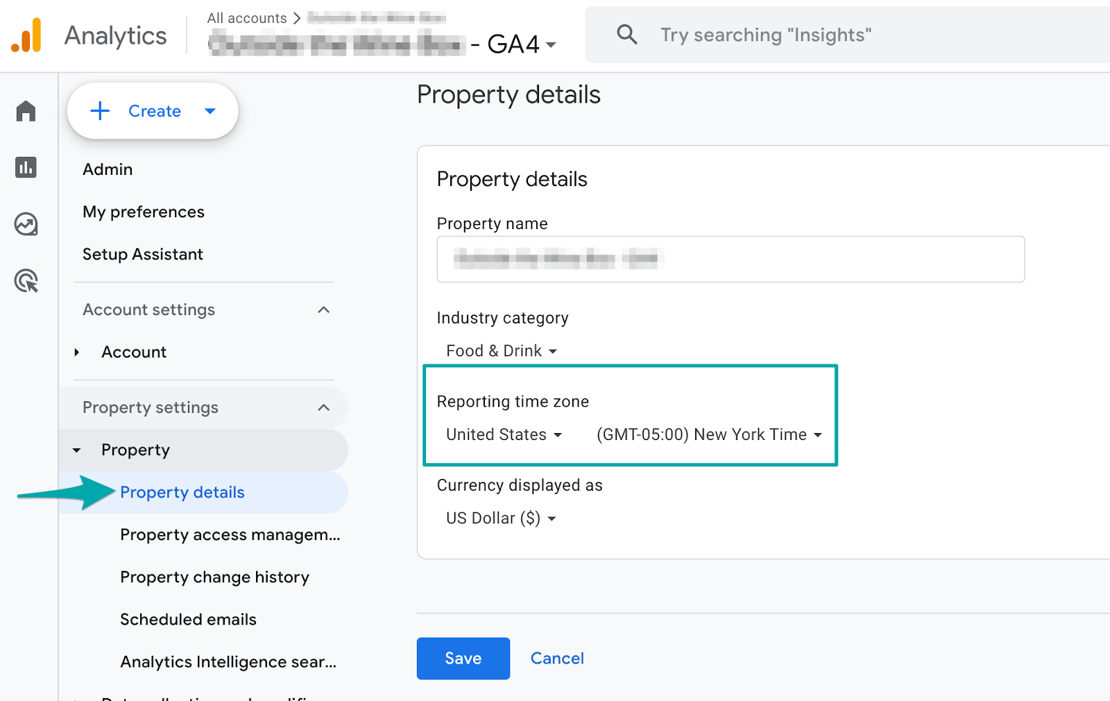Open the GA4 property switcher dropdown
The height and width of the screenshot is (701, 1110).
point(549,44)
